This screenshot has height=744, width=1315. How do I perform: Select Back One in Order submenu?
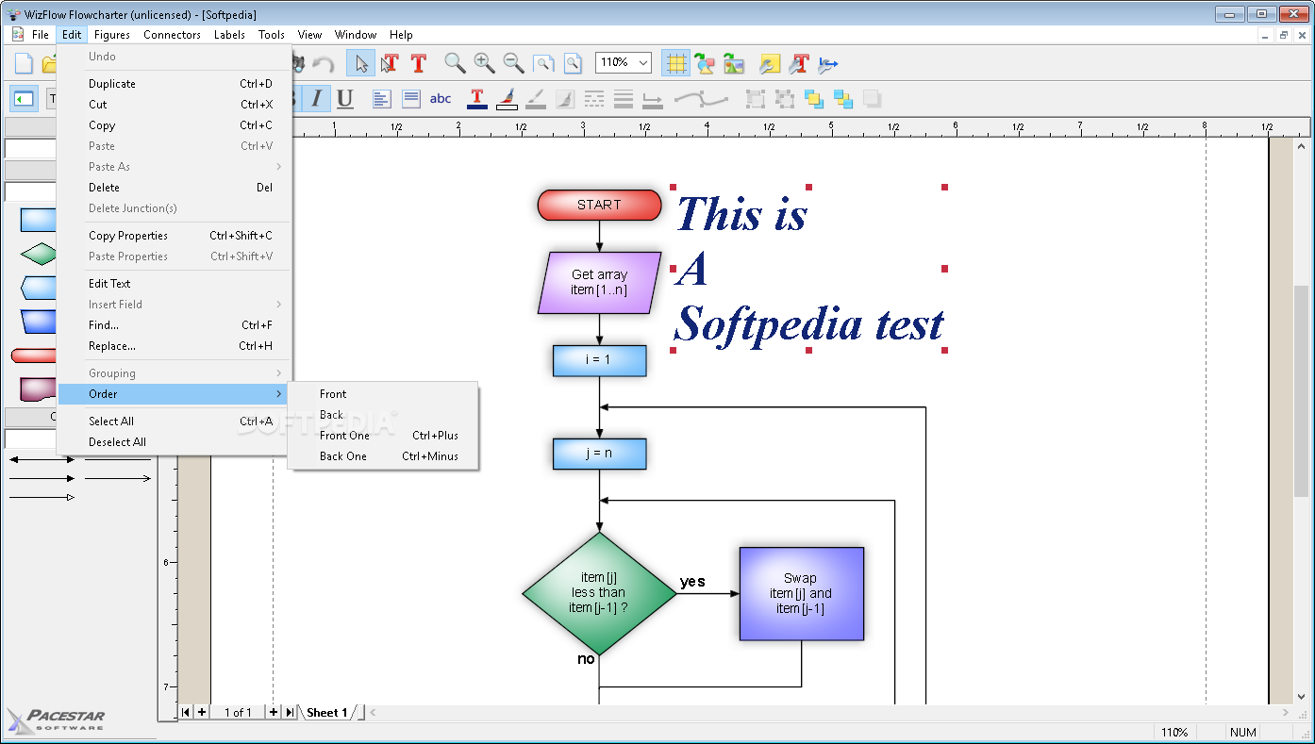tap(383, 456)
